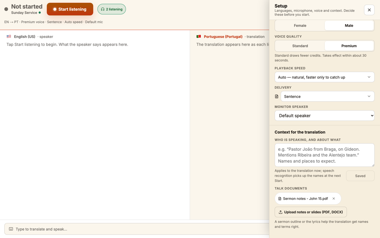380x238 pixels.
Task: Focus the who is speaking context textarea
Action: (324, 155)
